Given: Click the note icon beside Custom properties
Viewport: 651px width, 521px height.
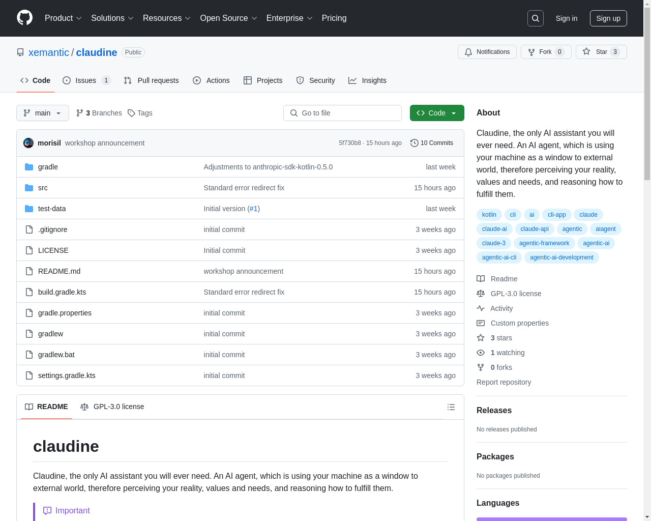Looking at the screenshot, I should coord(481,323).
